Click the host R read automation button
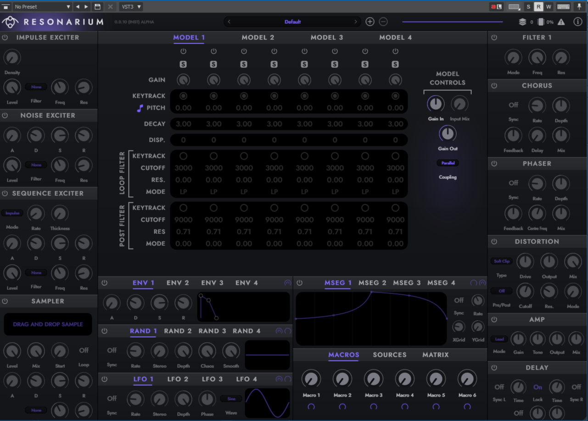 tap(538, 7)
